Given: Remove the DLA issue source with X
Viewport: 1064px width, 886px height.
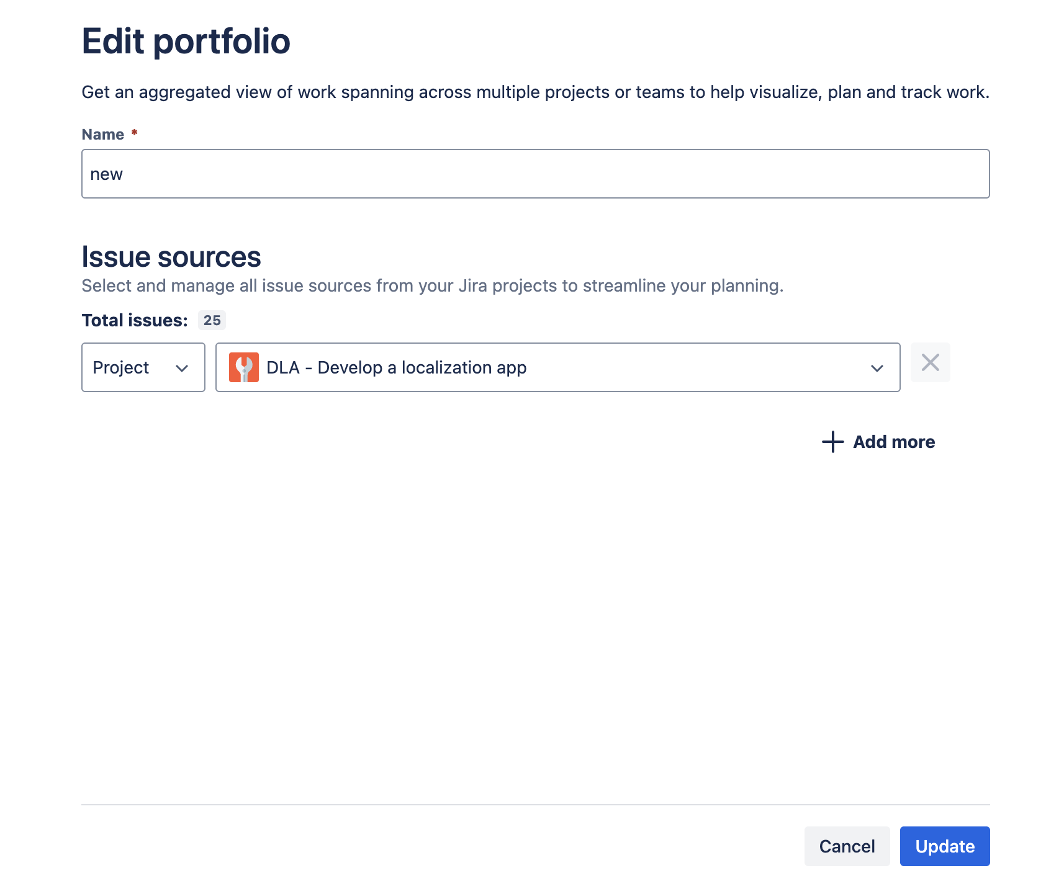Looking at the screenshot, I should [930, 362].
